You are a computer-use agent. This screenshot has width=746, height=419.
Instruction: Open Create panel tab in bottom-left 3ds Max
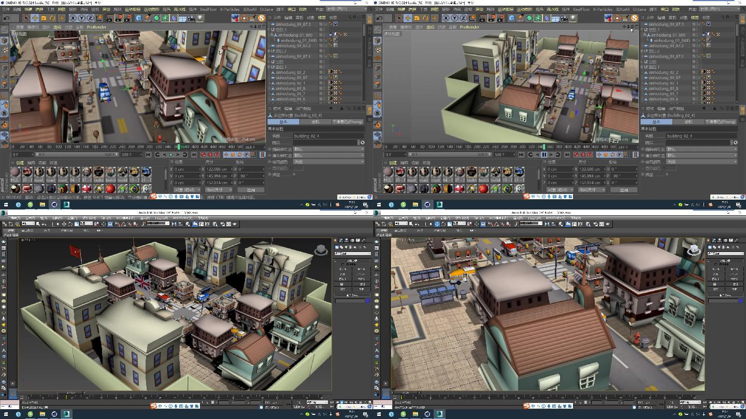335,241
